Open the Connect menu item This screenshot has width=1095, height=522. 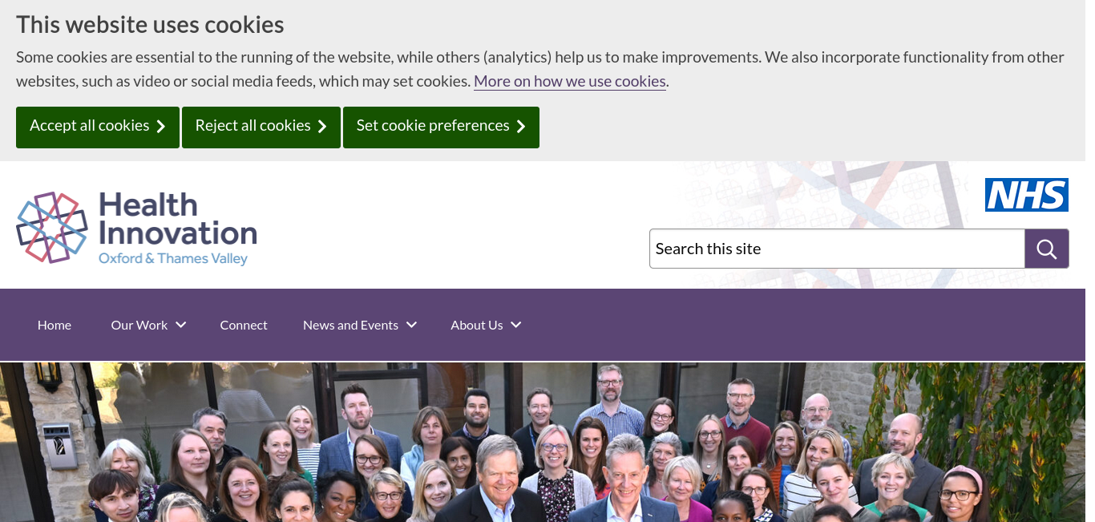pyautogui.click(x=244, y=325)
